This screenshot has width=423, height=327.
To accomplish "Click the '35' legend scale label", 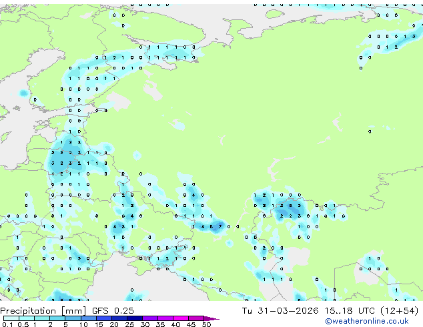I will click(160, 324).
